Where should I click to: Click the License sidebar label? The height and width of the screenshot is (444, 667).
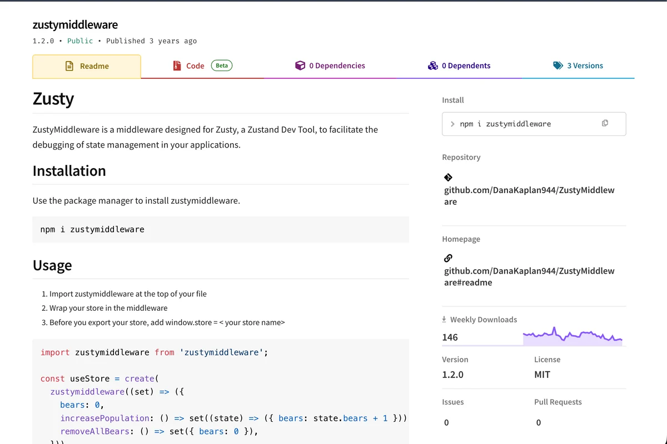pyautogui.click(x=547, y=360)
